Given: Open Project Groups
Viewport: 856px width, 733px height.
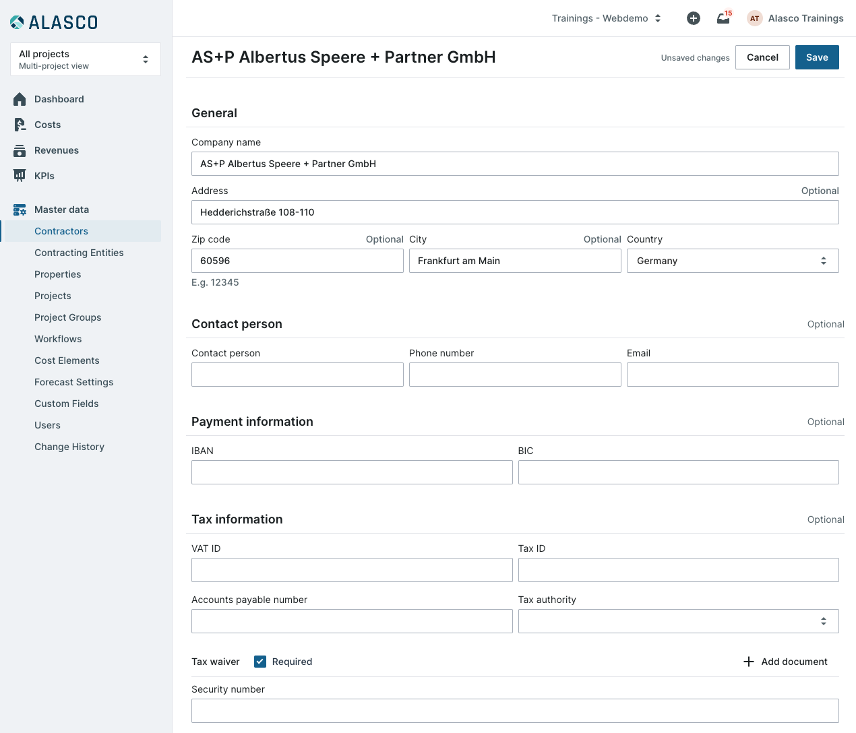Looking at the screenshot, I should point(68,317).
